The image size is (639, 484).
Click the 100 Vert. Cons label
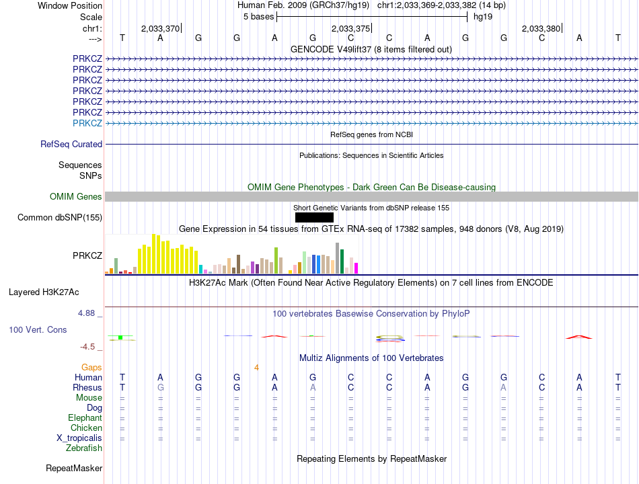click(38, 330)
